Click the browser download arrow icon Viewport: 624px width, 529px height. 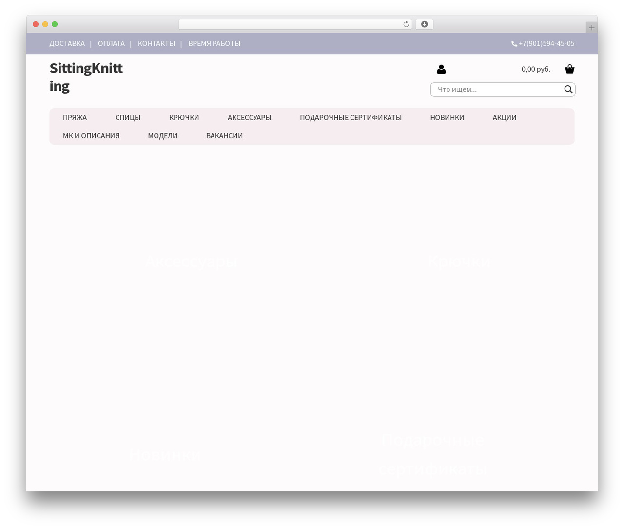pos(424,24)
